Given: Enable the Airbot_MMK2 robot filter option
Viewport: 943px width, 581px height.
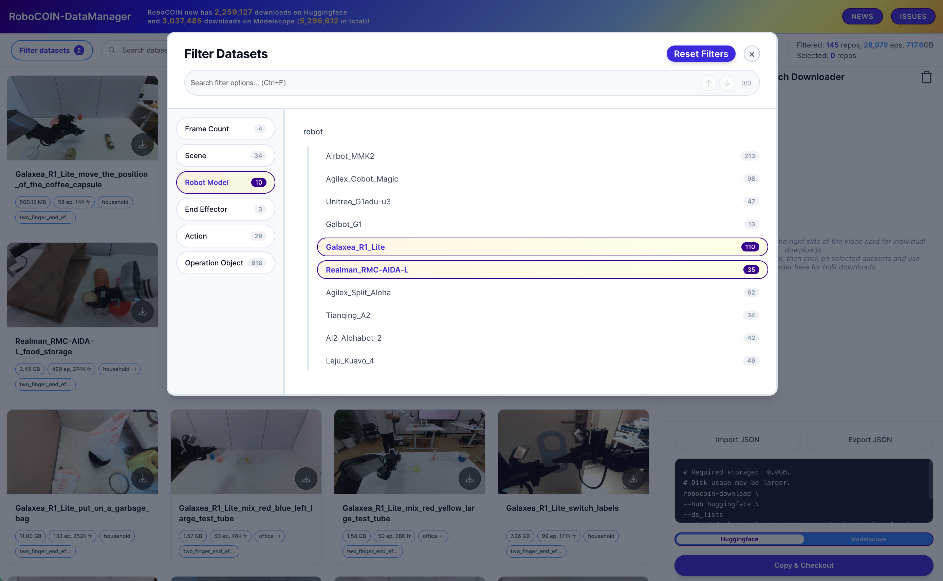Looking at the screenshot, I should [x=542, y=156].
